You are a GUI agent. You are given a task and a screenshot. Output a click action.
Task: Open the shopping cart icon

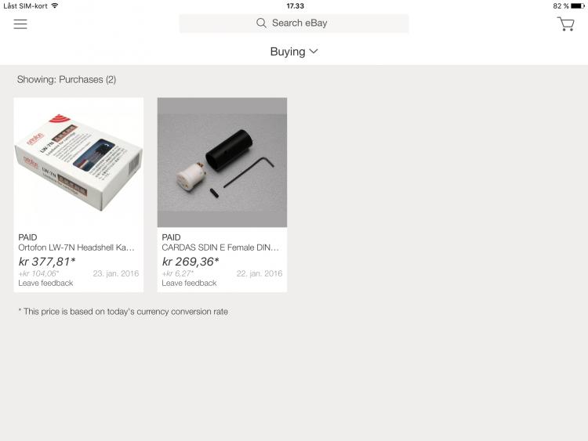565,24
